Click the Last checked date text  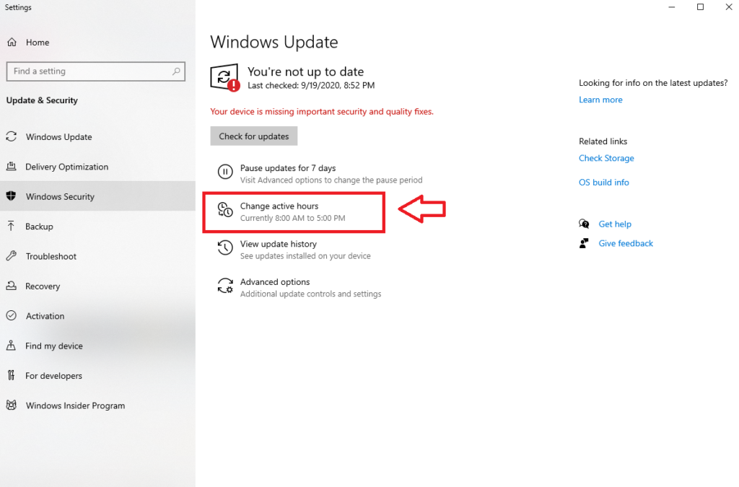[x=311, y=85]
